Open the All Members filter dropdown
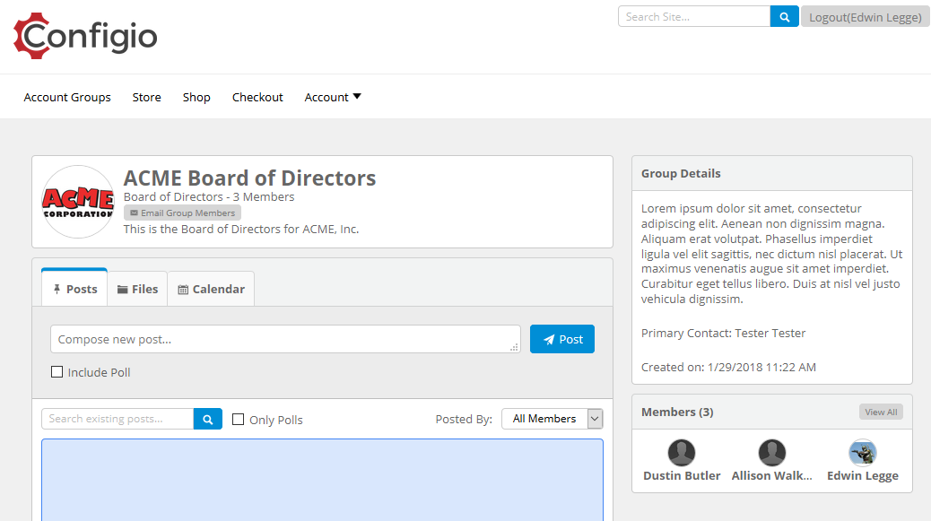The image size is (931, 521). click(x=552, y=418)
